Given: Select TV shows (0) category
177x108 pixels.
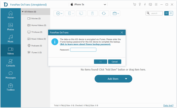Looking at the screenshot, I should click(35, 32).
